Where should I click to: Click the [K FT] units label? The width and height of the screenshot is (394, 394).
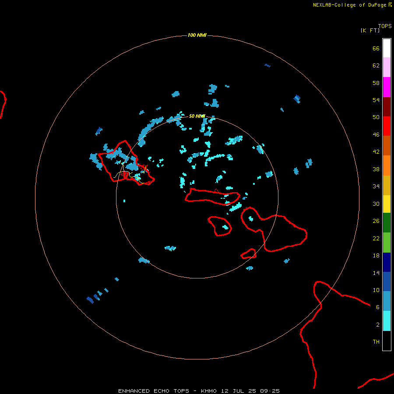pyautogui.click(x=370, y=30)
